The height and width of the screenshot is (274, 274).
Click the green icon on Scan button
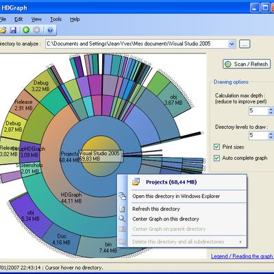pyautogui.click(x=227, y=64)
